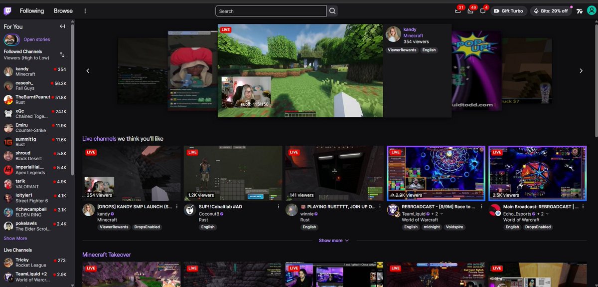Select Emiru channel in sidebar
Screen dimensions: 598x287
coord(36,128)
